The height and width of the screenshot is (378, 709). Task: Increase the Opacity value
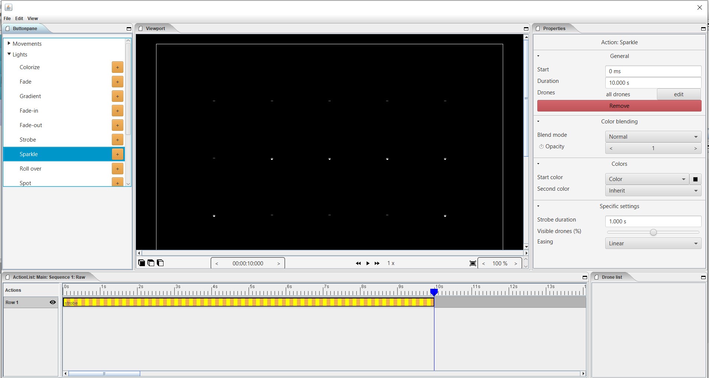click(x=696, y=148)
